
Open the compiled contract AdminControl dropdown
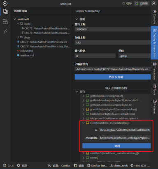tap(113, 69)
